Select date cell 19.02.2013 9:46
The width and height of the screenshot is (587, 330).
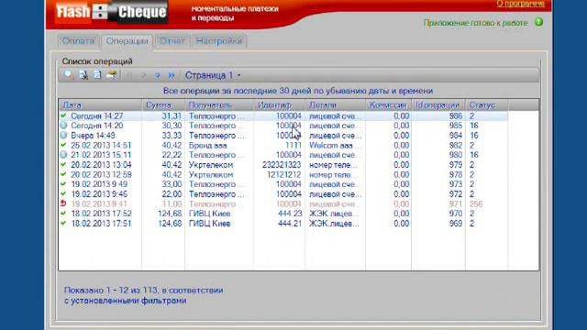tap(99, 194)
